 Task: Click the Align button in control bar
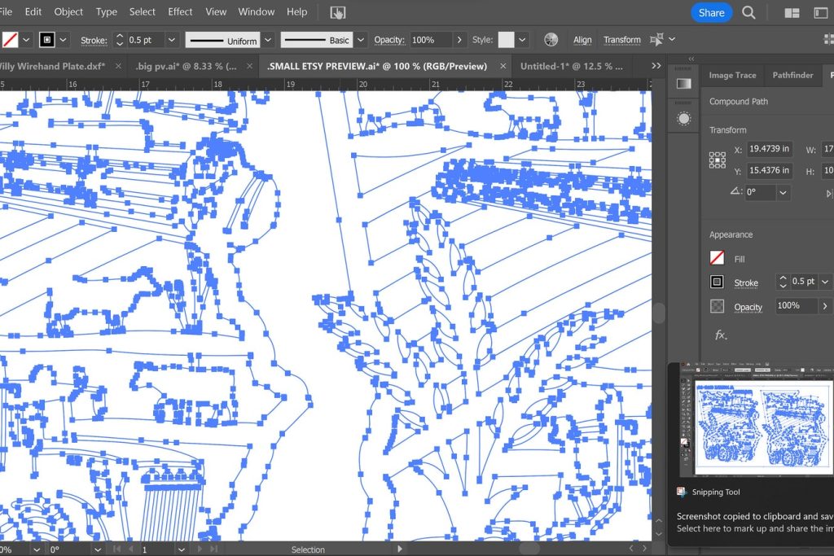(582, 40)
